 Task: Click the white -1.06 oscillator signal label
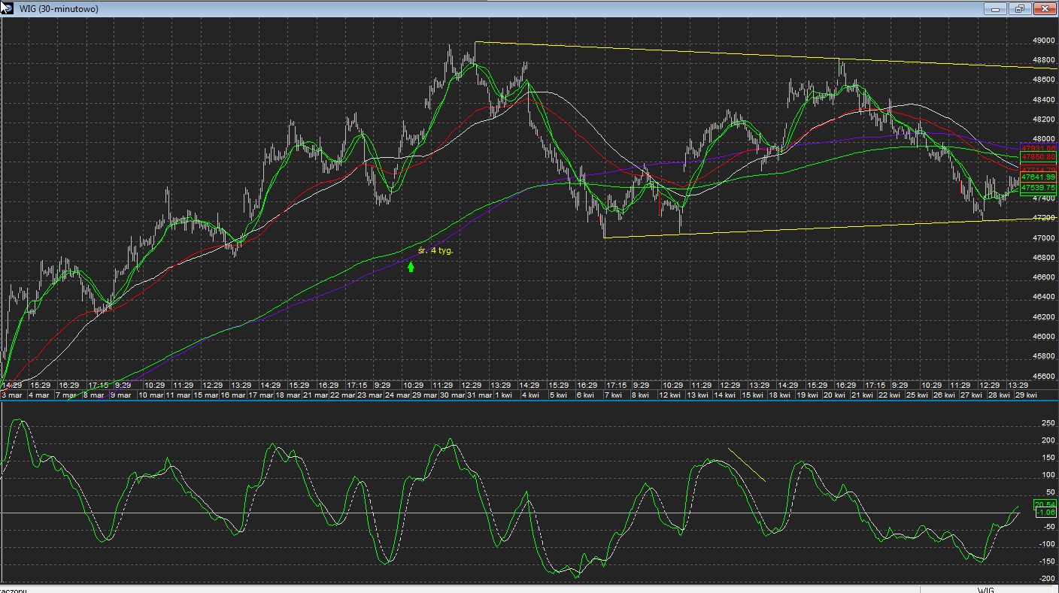tap(1045, 513)
